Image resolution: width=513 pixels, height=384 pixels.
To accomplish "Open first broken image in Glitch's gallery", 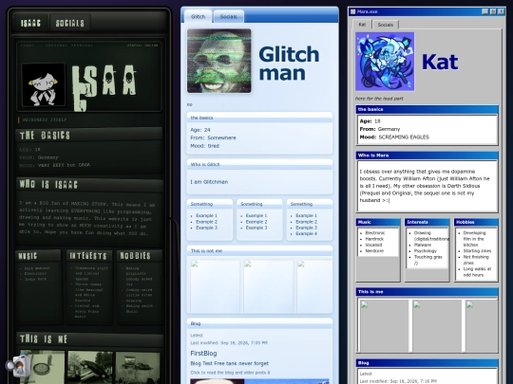I will (x=215, y=286).
